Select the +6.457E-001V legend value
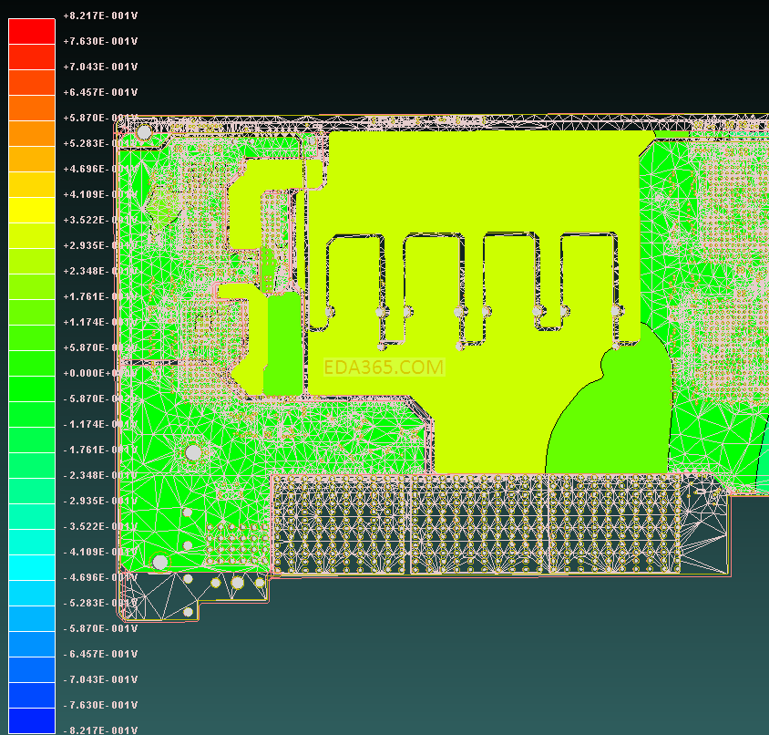Image resolution: width=769 pixels, height=735 pixels. pos(100,92)
